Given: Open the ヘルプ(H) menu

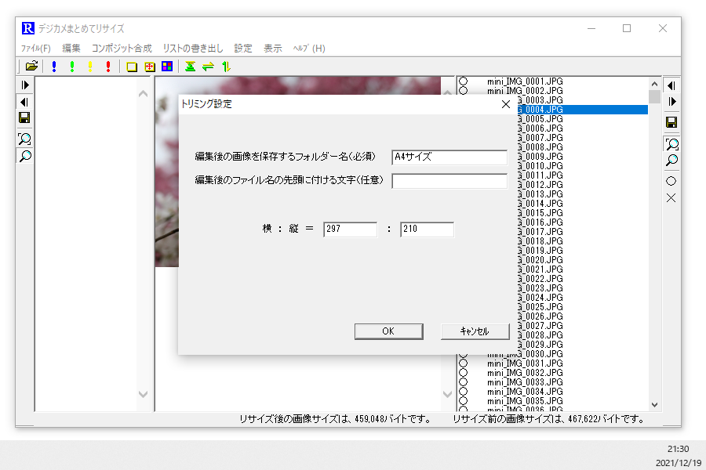Looking at the screenshot, I should click(309, 48).
